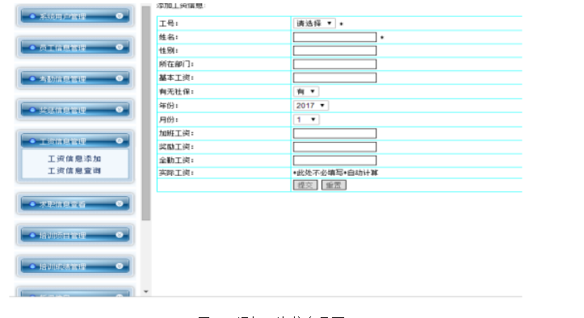Go to 工资信息添加 submenu link
This screenshot has height=318, width=584.
(74, 159)
